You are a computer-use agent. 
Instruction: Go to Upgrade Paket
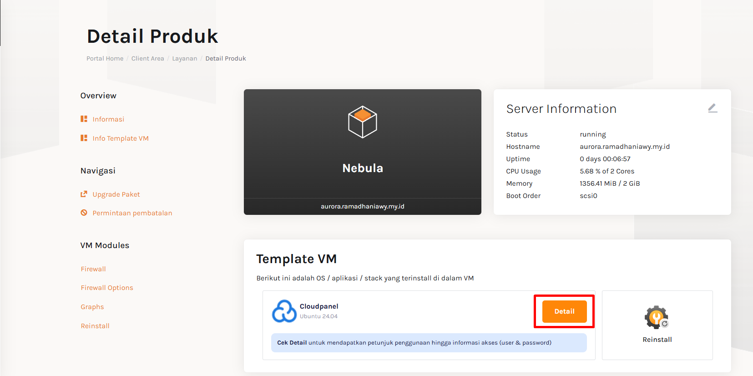click(x=116, y=194)
